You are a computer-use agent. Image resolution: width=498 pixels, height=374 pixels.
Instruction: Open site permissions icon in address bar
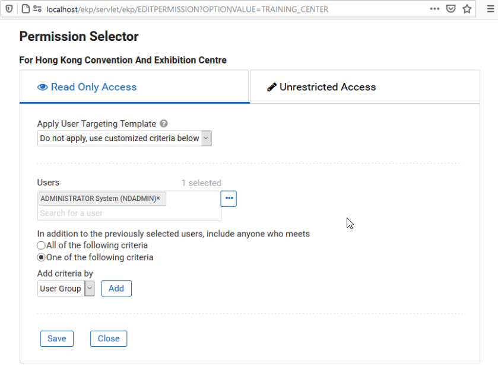tap(37, 9)
